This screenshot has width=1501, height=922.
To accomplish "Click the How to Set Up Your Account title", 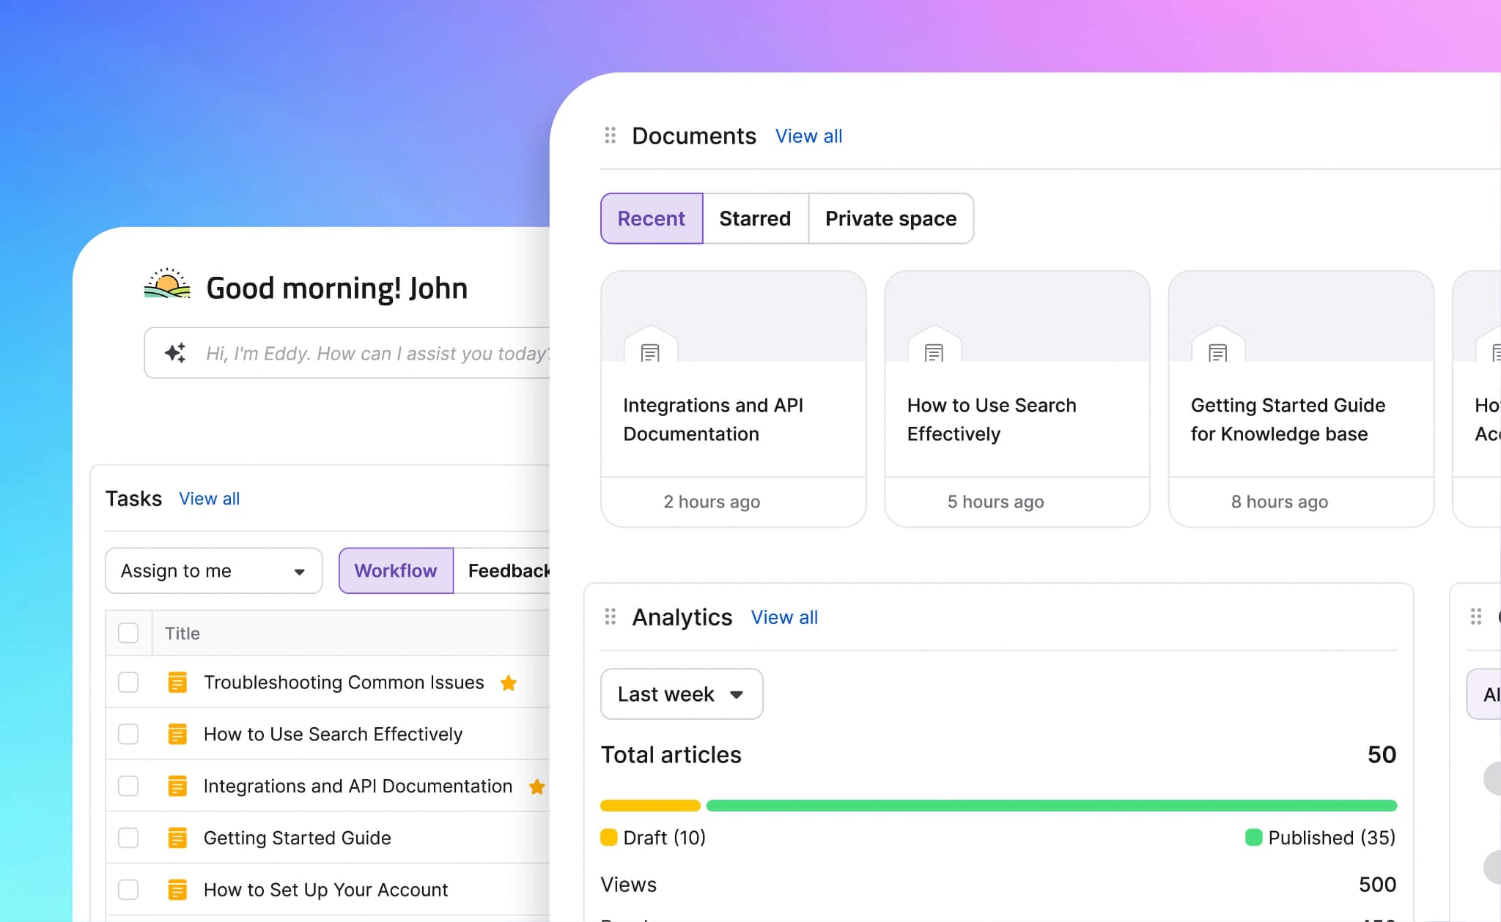I will [x=325, y=890].
